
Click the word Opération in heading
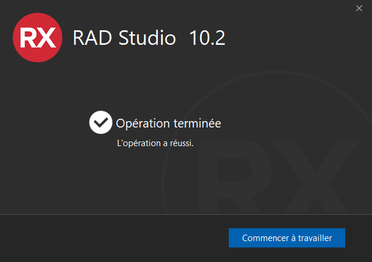tap(143, 123)
